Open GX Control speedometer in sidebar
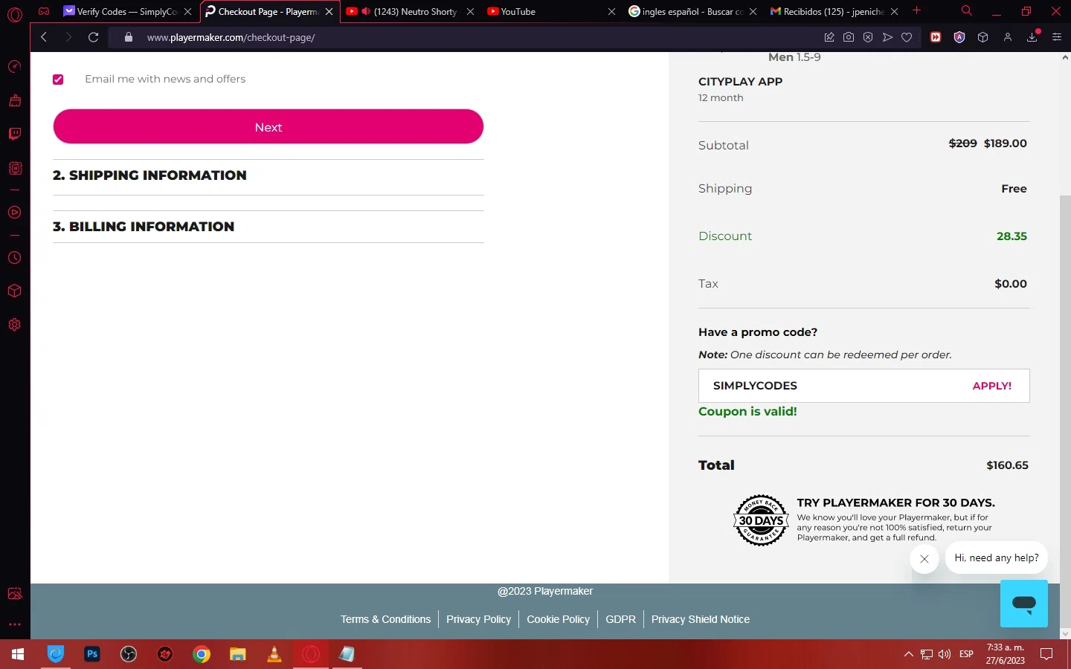Image resolution: width=1071 pixels, height=669 pixels. coord(15,67)
